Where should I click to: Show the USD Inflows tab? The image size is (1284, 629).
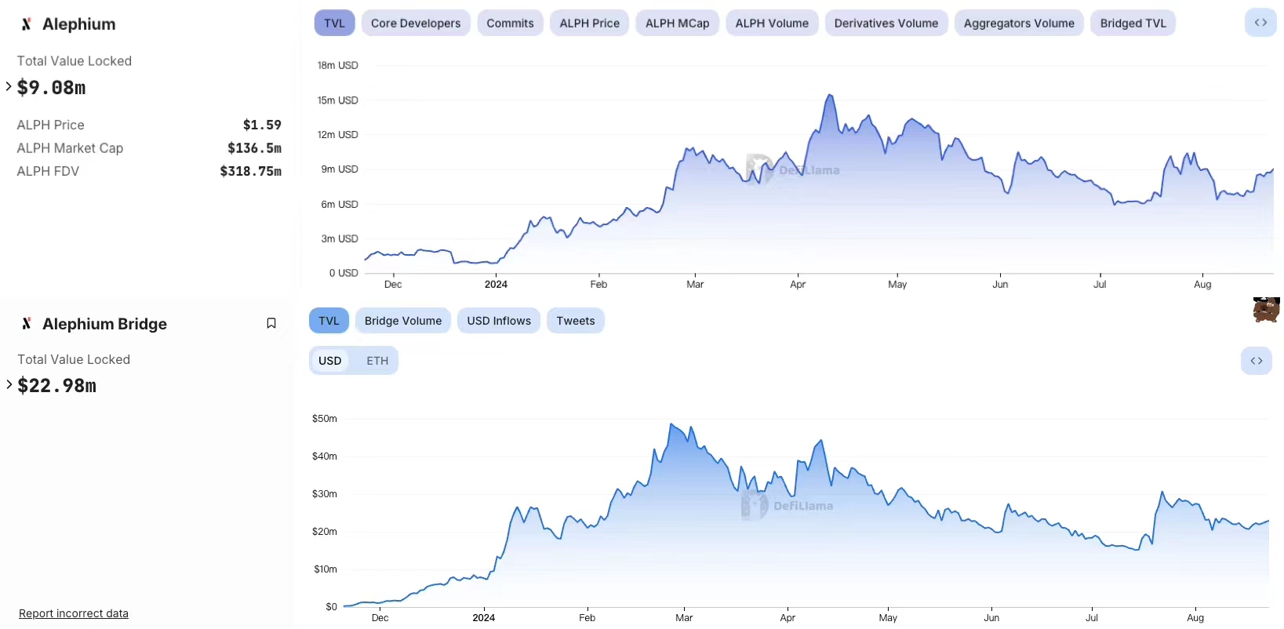(x=499, y=321)
